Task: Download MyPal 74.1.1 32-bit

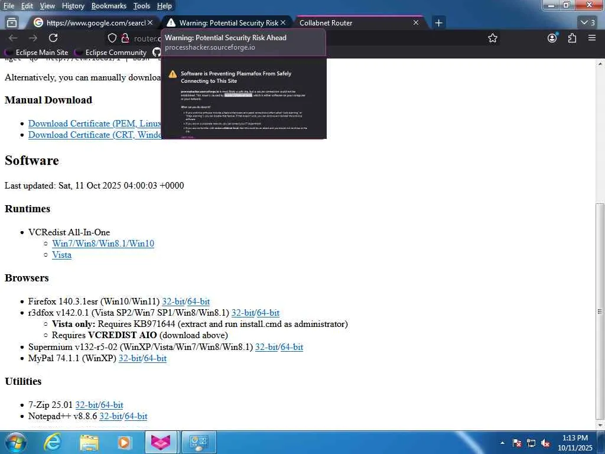Action: coord(129,358)
